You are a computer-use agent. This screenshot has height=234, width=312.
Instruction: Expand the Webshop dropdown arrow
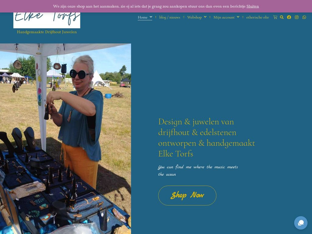(205, 17)
